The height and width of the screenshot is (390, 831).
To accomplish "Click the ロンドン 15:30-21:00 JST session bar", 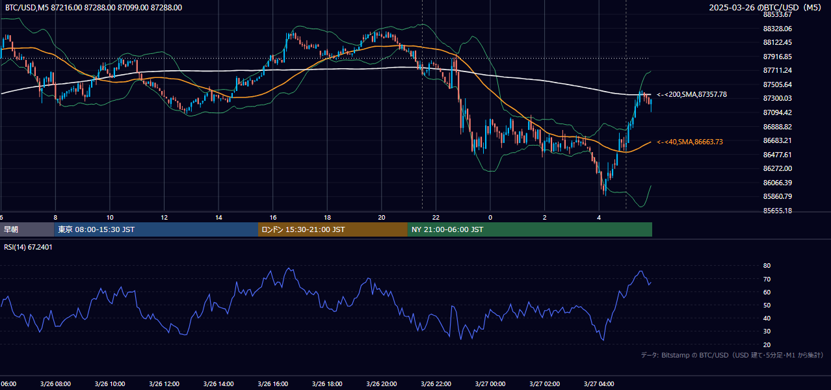I will (333, 229).
